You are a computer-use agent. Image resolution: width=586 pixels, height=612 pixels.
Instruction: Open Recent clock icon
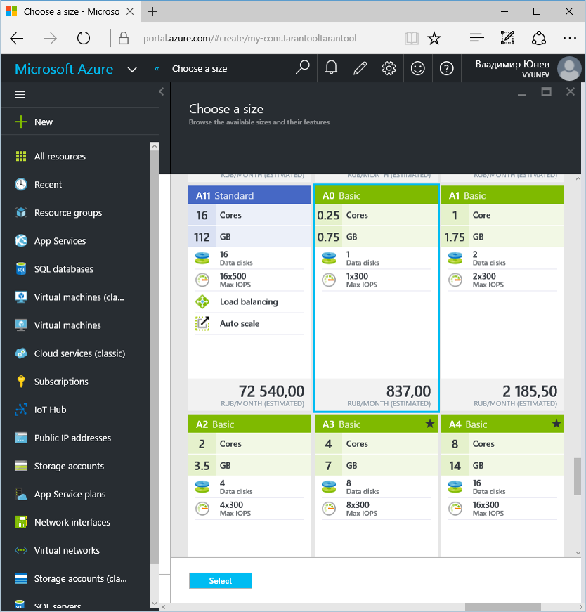coord(20,184)
